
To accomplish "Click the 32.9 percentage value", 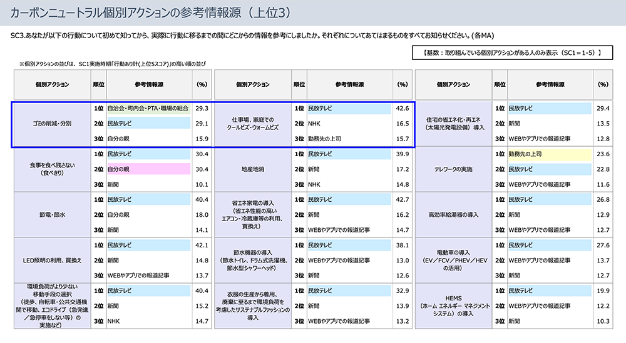I will pyautogui.click(x=403, y=291).
